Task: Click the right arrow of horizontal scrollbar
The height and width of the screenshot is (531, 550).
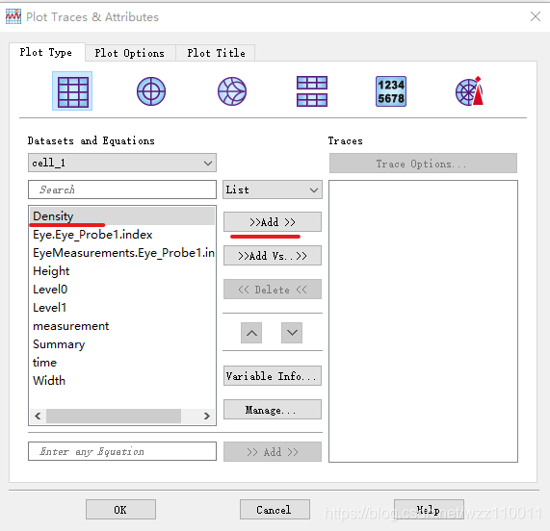Action: [x=206, y=417]
